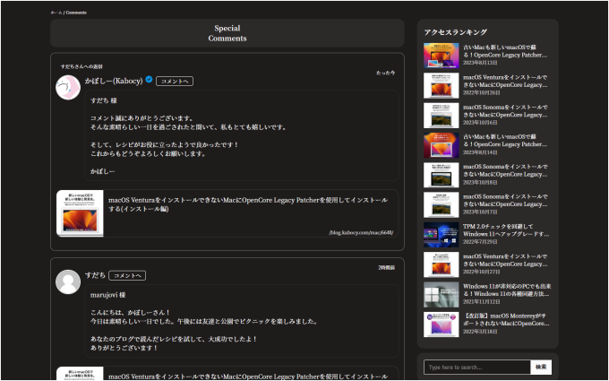Focus the 'Type here to search...' field
Image resolution: width=609 pixels, height=381 pixels.
477,367
